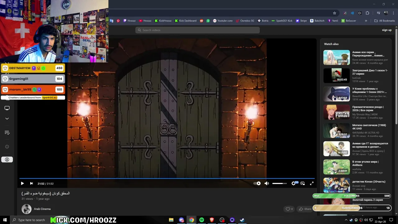
Task: Bookmark this page with the star icon
Action: click(335, 13)
